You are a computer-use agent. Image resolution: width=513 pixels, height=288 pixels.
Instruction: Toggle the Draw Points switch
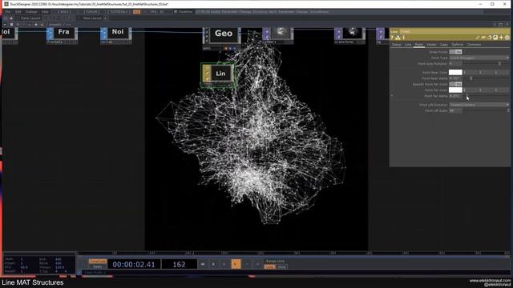click(455, 52)
